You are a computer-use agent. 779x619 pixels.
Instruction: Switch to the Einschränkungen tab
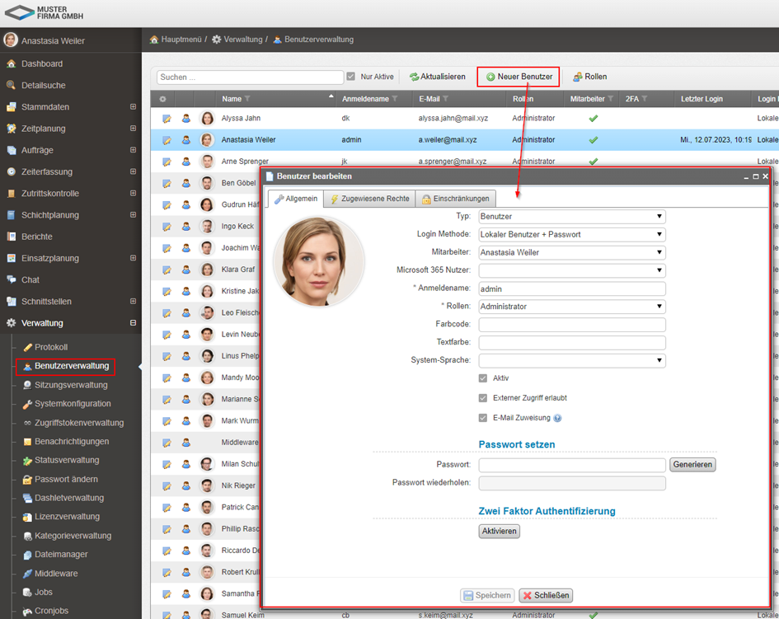(455, 199)
